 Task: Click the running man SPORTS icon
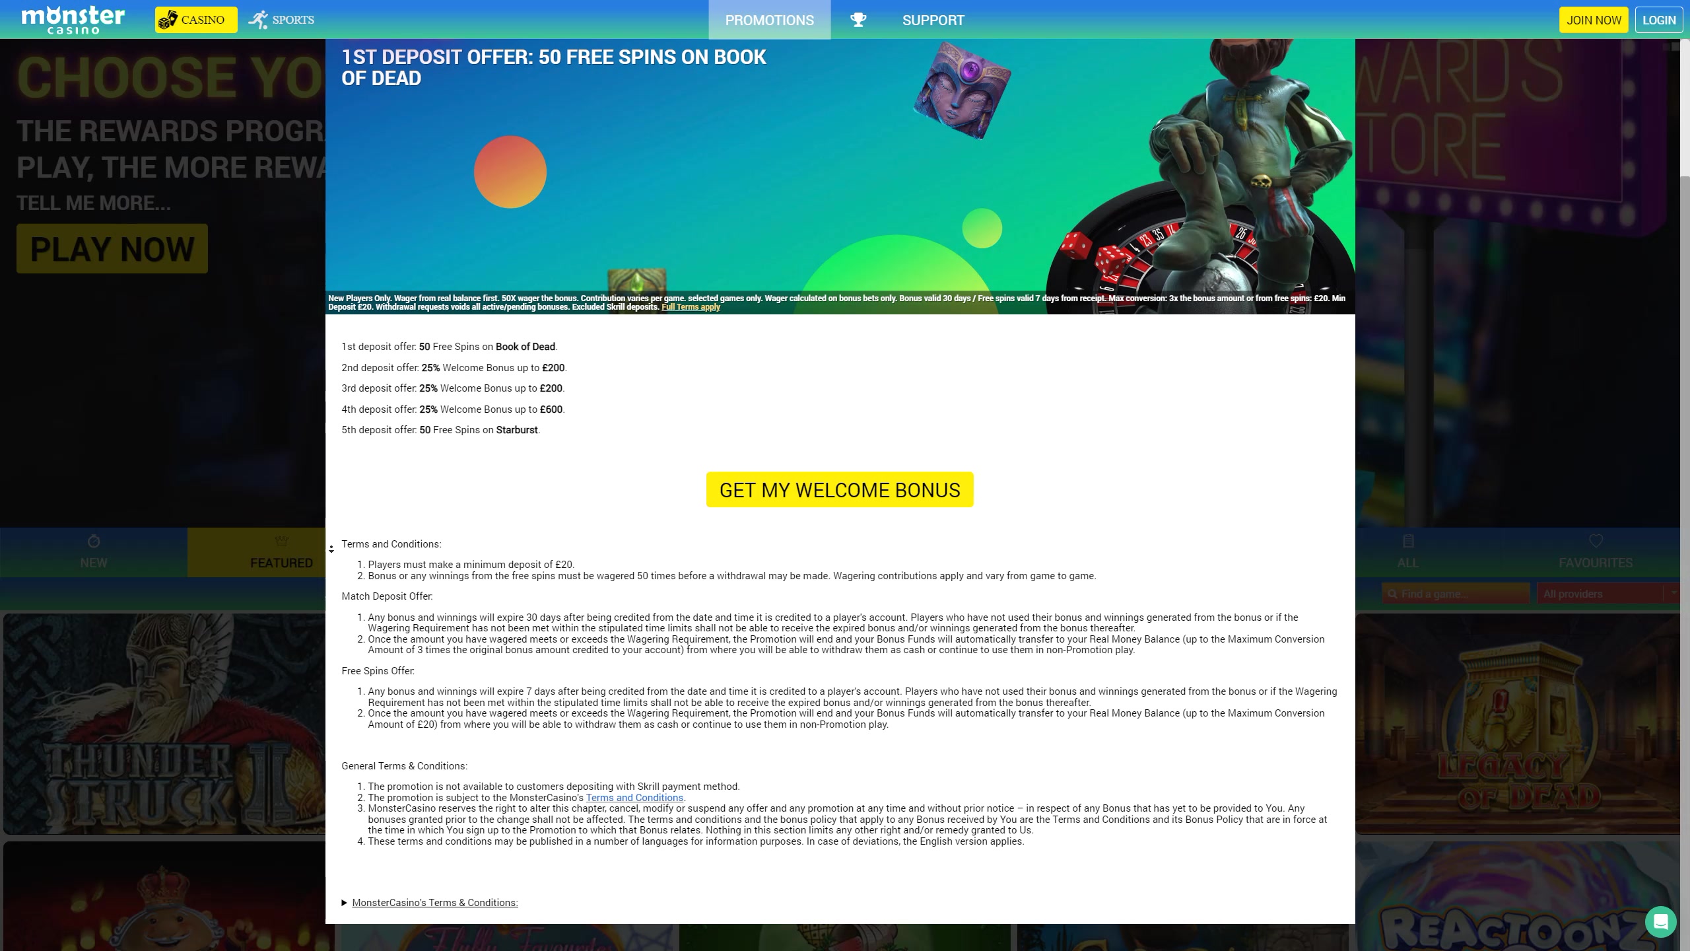pos(258,20)
